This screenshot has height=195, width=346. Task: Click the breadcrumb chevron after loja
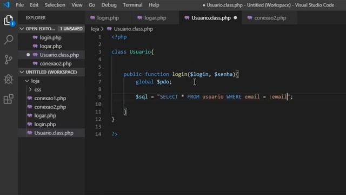point(102,29)
